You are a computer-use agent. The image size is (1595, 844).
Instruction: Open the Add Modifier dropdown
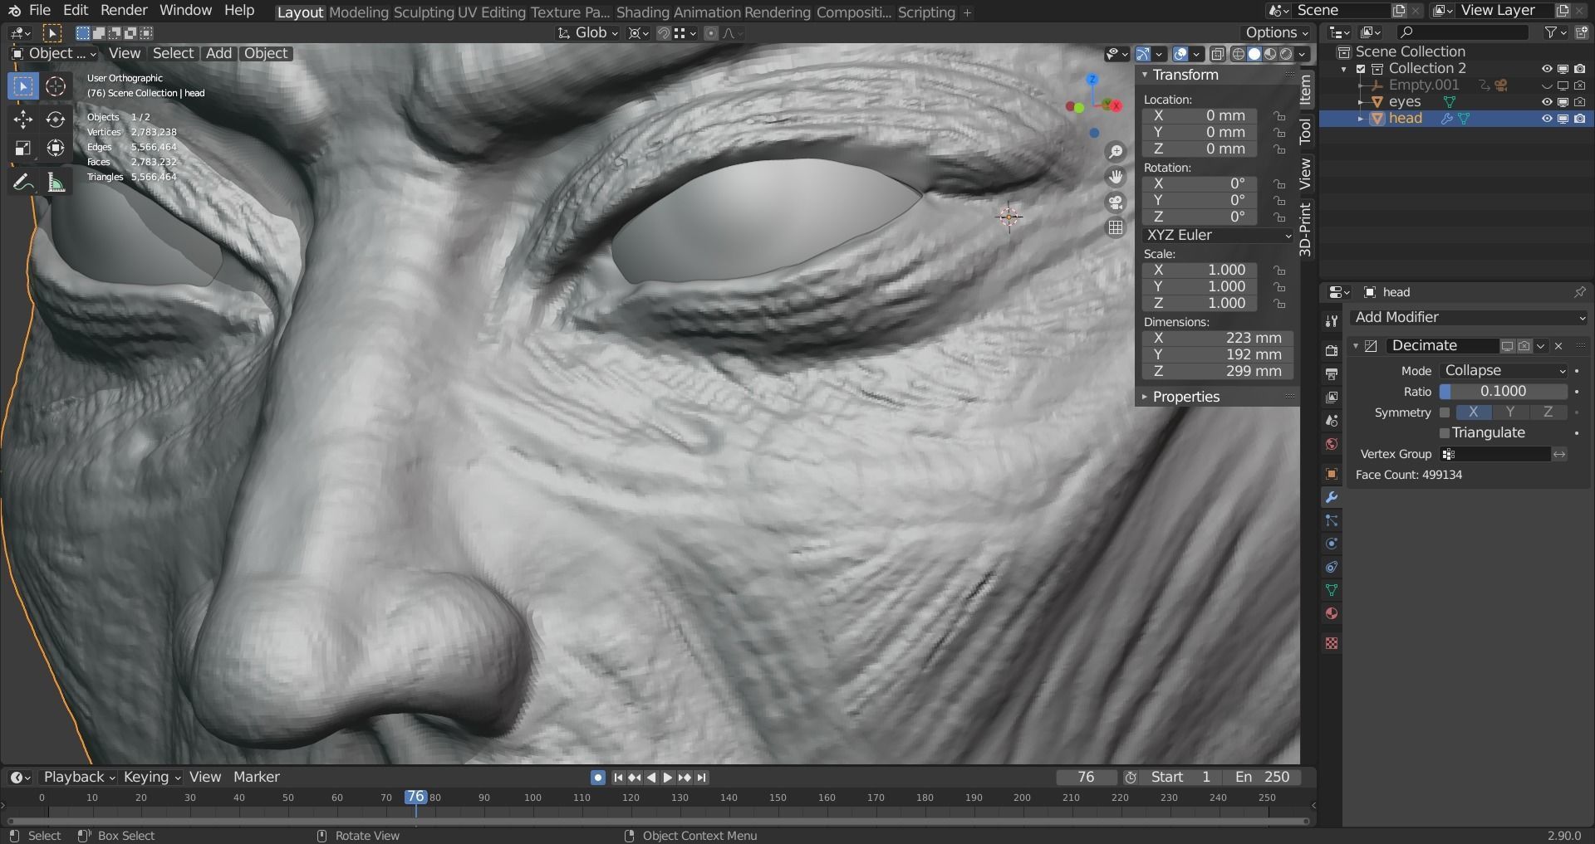click(1470, 318)
